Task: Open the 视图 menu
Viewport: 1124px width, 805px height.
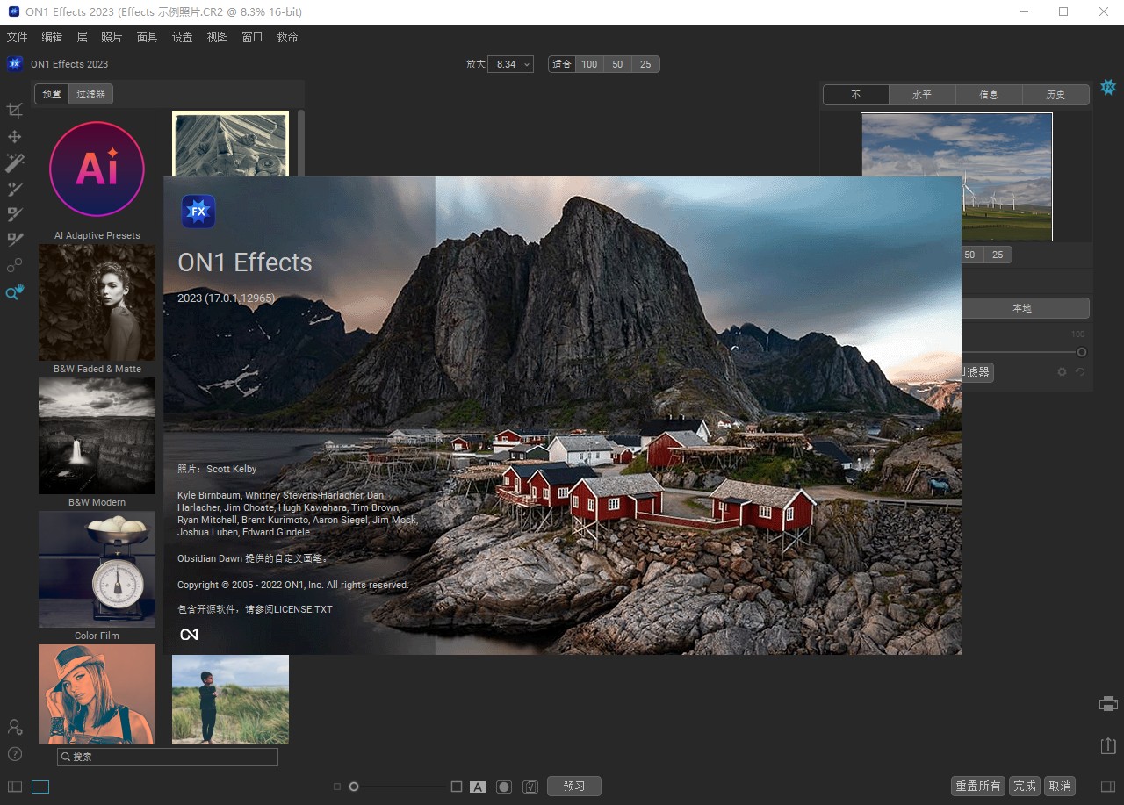Action: tap(218, 37)
